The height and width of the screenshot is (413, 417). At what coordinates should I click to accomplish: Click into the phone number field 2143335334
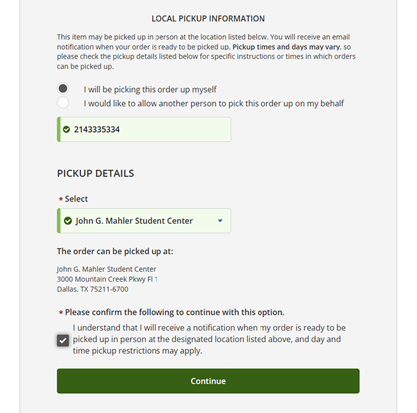coord(146,129)
